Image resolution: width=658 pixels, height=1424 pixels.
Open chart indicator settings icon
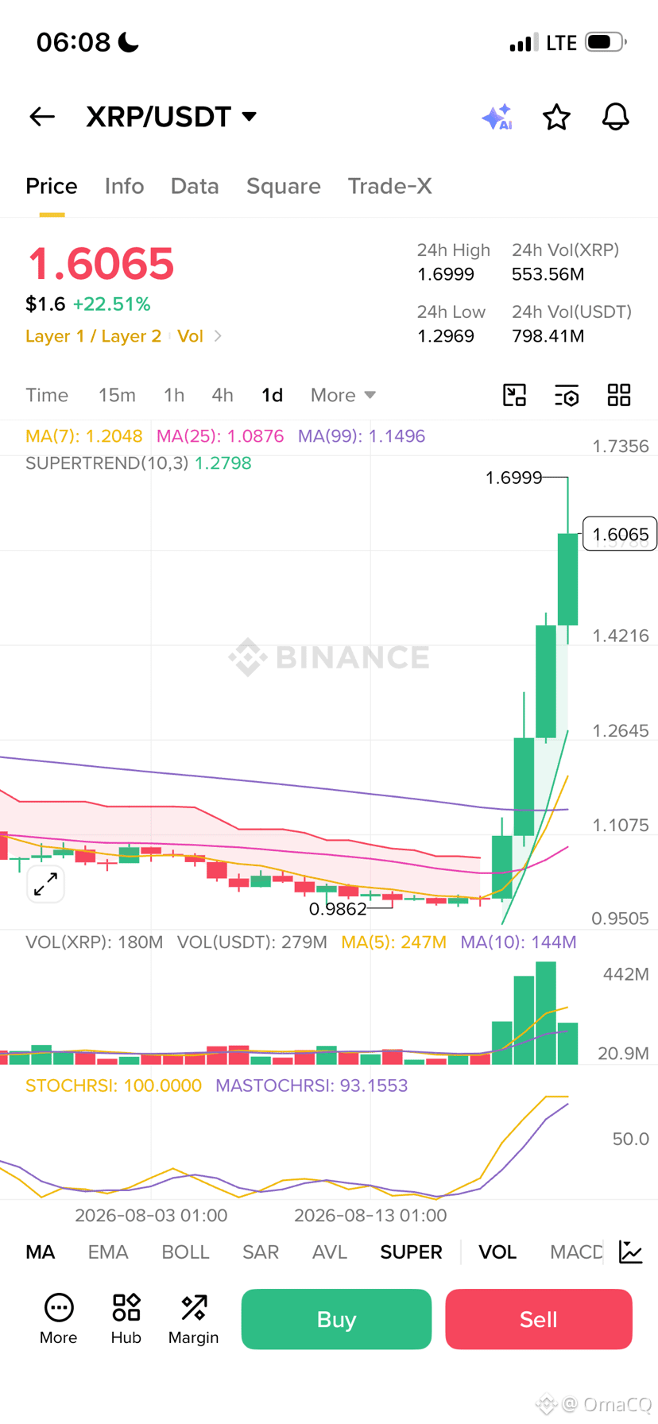[x=567, y=395]
